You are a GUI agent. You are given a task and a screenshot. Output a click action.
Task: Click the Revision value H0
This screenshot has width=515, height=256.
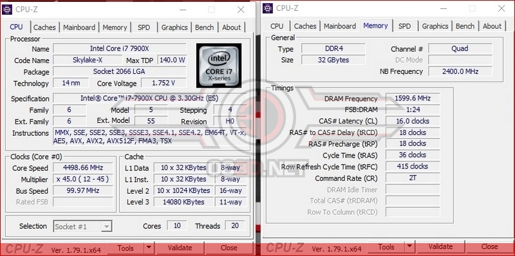point(230,121)
